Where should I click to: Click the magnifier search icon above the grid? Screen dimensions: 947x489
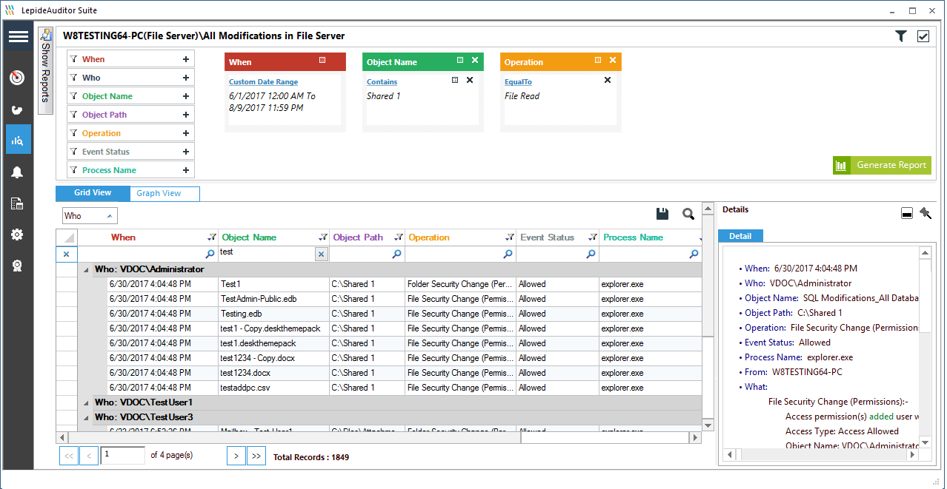(x=688, y=215)
